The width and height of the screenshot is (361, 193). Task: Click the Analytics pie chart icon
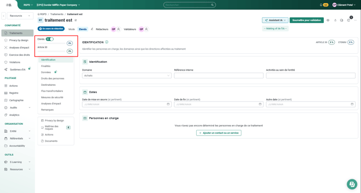click(x=6, y=115)
